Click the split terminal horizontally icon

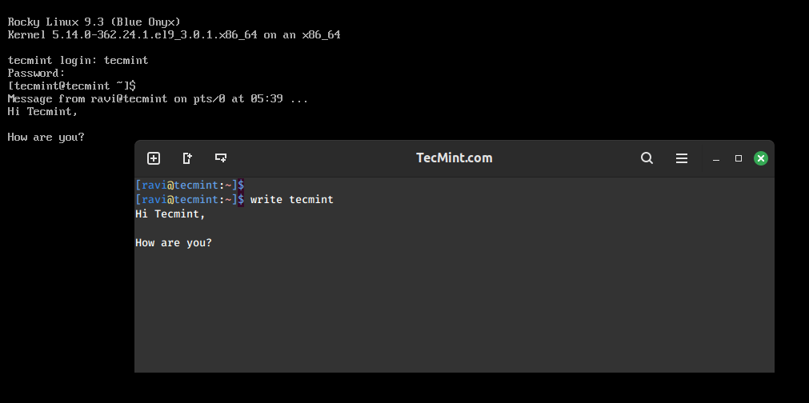[221, 158]
